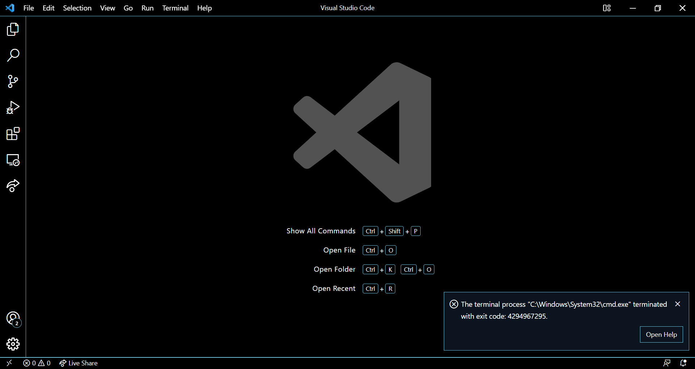Screen dimensions: 695x369
Task: Open the Source Control view
Action: point(13,81)
